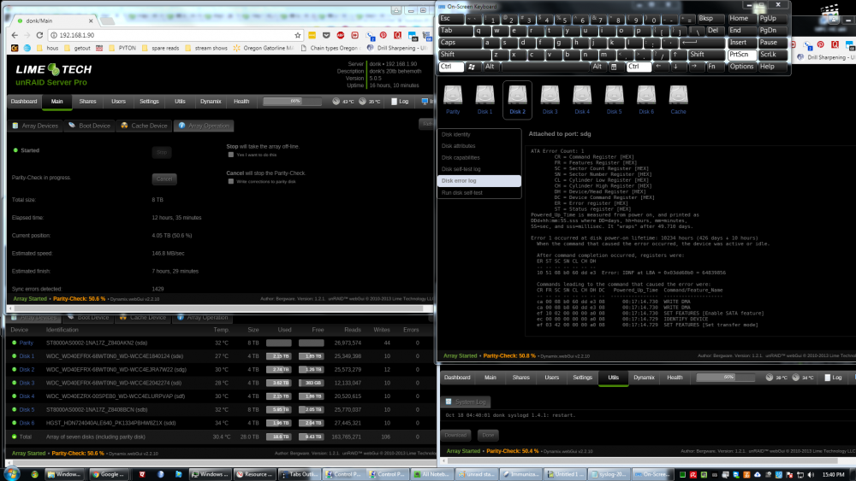Click the PrtScn key on the On-Screen Keyboard

click(742, 55)
